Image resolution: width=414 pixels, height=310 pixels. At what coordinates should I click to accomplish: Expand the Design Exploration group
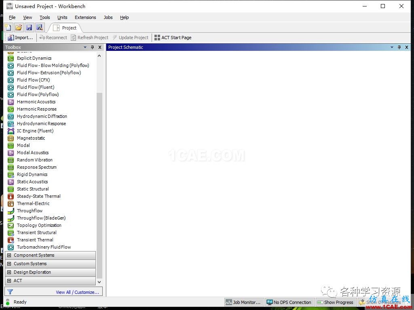pyautogui.click(x=9, y=272)
